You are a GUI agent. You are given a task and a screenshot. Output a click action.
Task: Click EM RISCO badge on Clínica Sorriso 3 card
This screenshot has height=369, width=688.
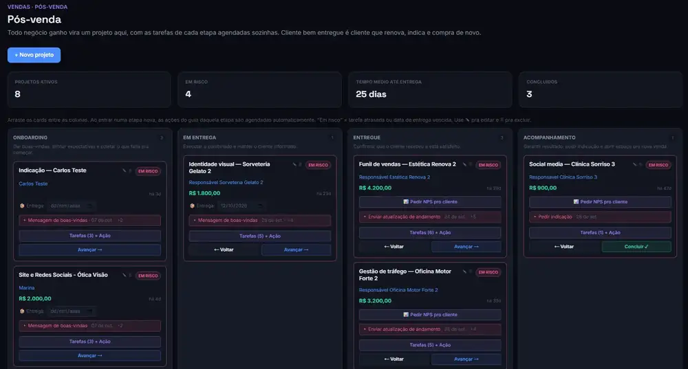[x=658, y=165]
